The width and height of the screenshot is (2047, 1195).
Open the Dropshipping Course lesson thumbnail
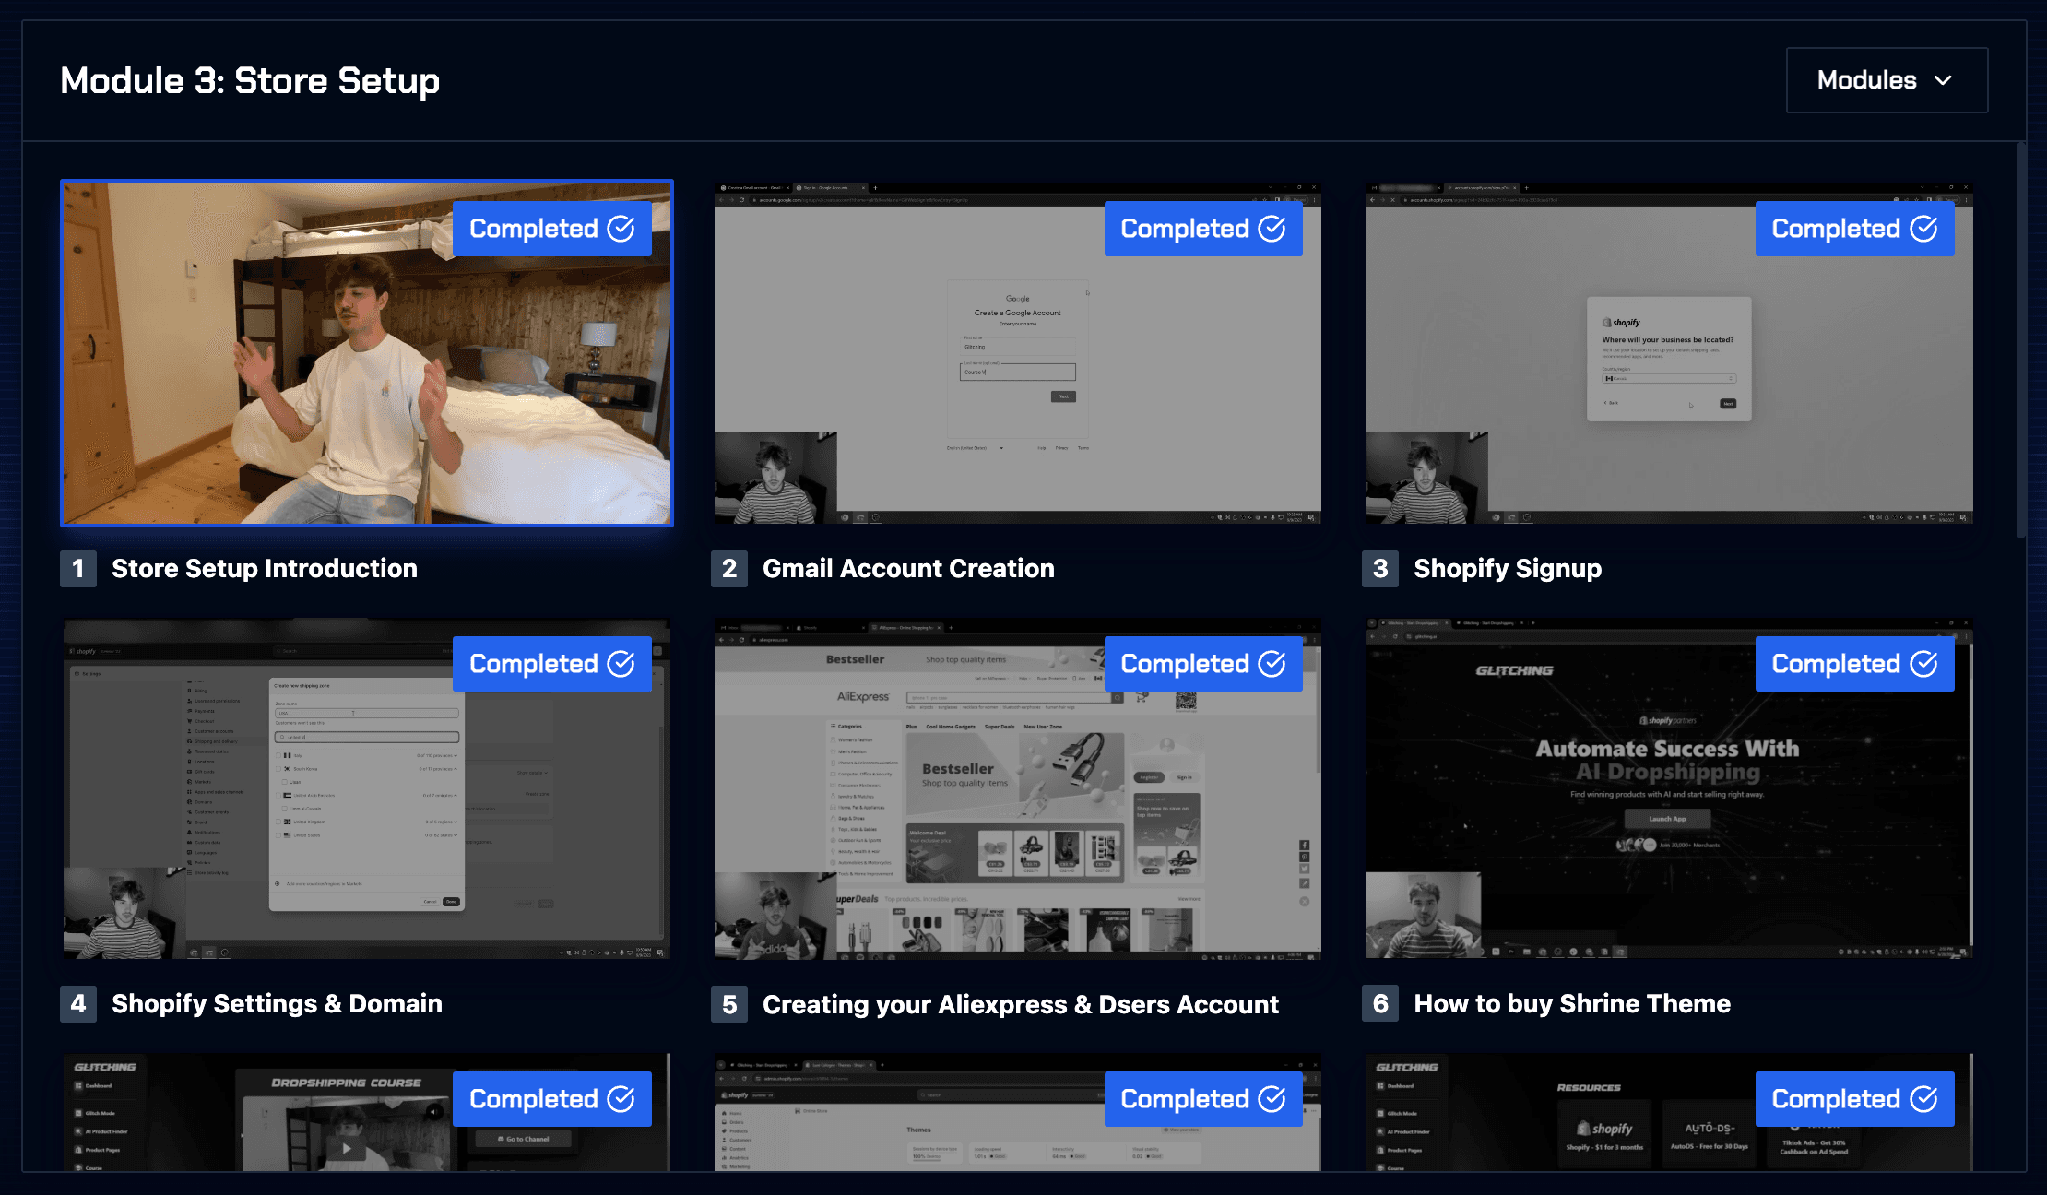coord(367,1113)
